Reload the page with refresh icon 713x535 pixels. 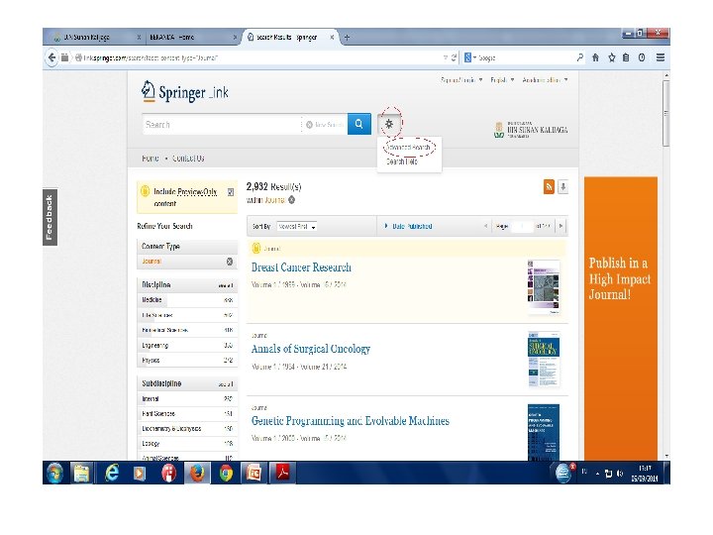click(454, 57)
